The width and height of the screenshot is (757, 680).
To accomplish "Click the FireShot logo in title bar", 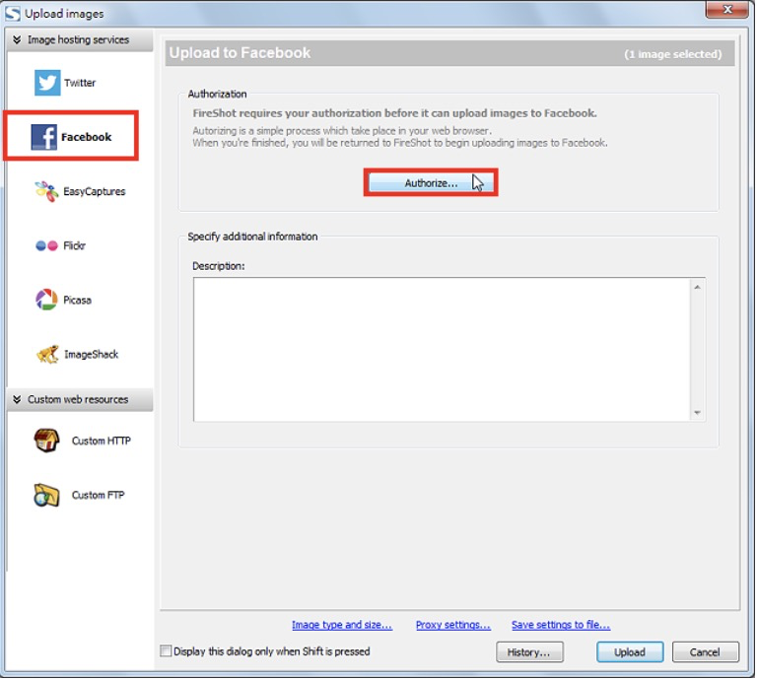I will (x=13, y=13).
